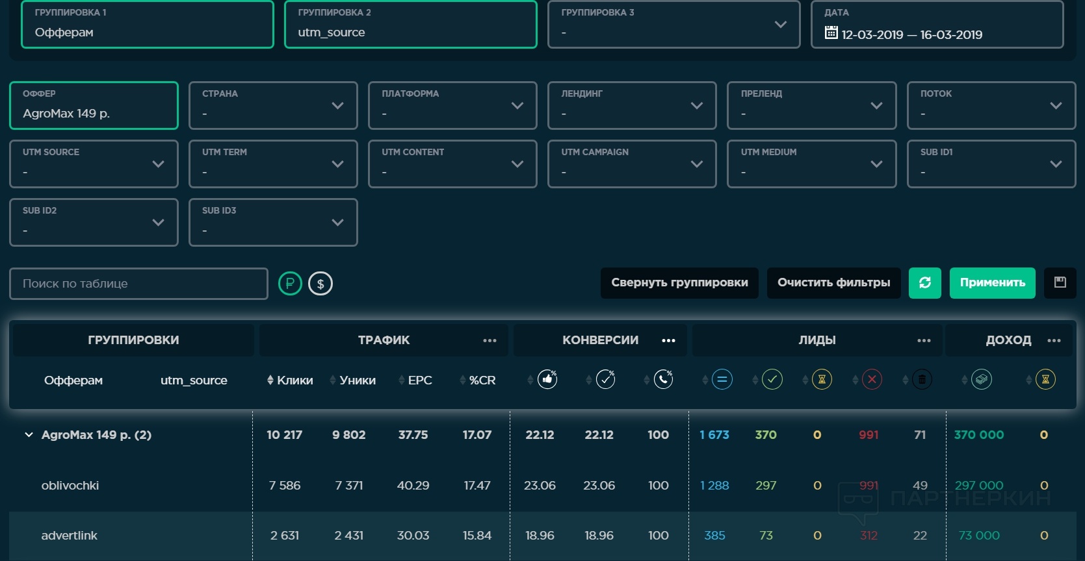The height and width of the screenshot is (561, 1085).
Task: Click the Применить button
Action: click(992, 283)
